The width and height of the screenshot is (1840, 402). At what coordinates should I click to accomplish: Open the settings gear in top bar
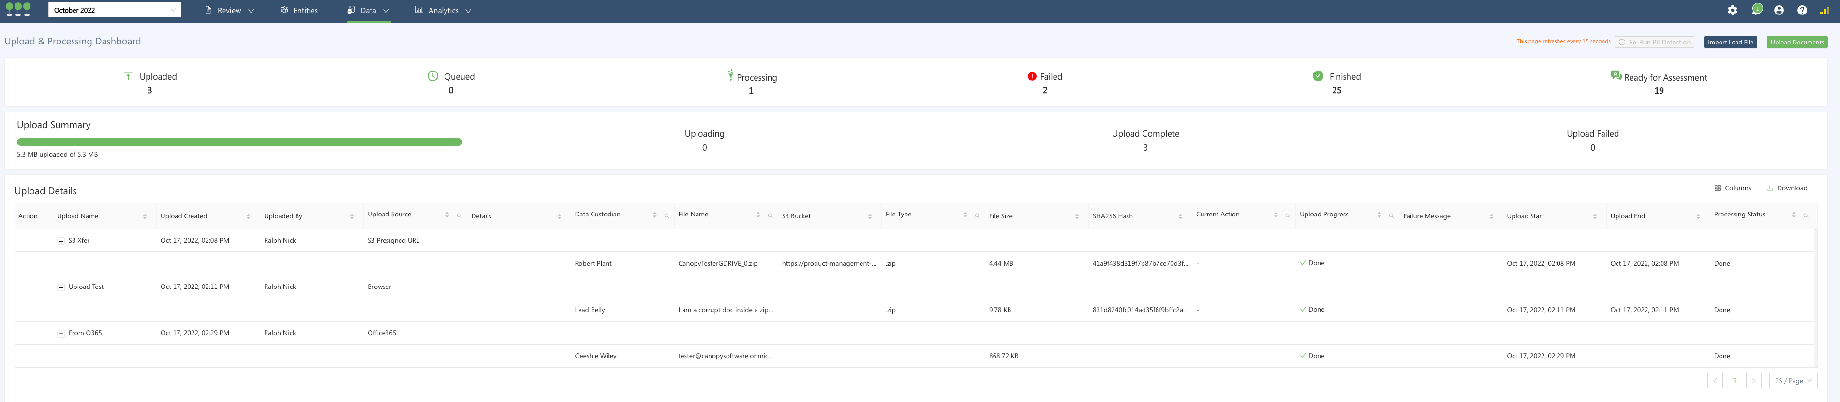[1732, 10]
